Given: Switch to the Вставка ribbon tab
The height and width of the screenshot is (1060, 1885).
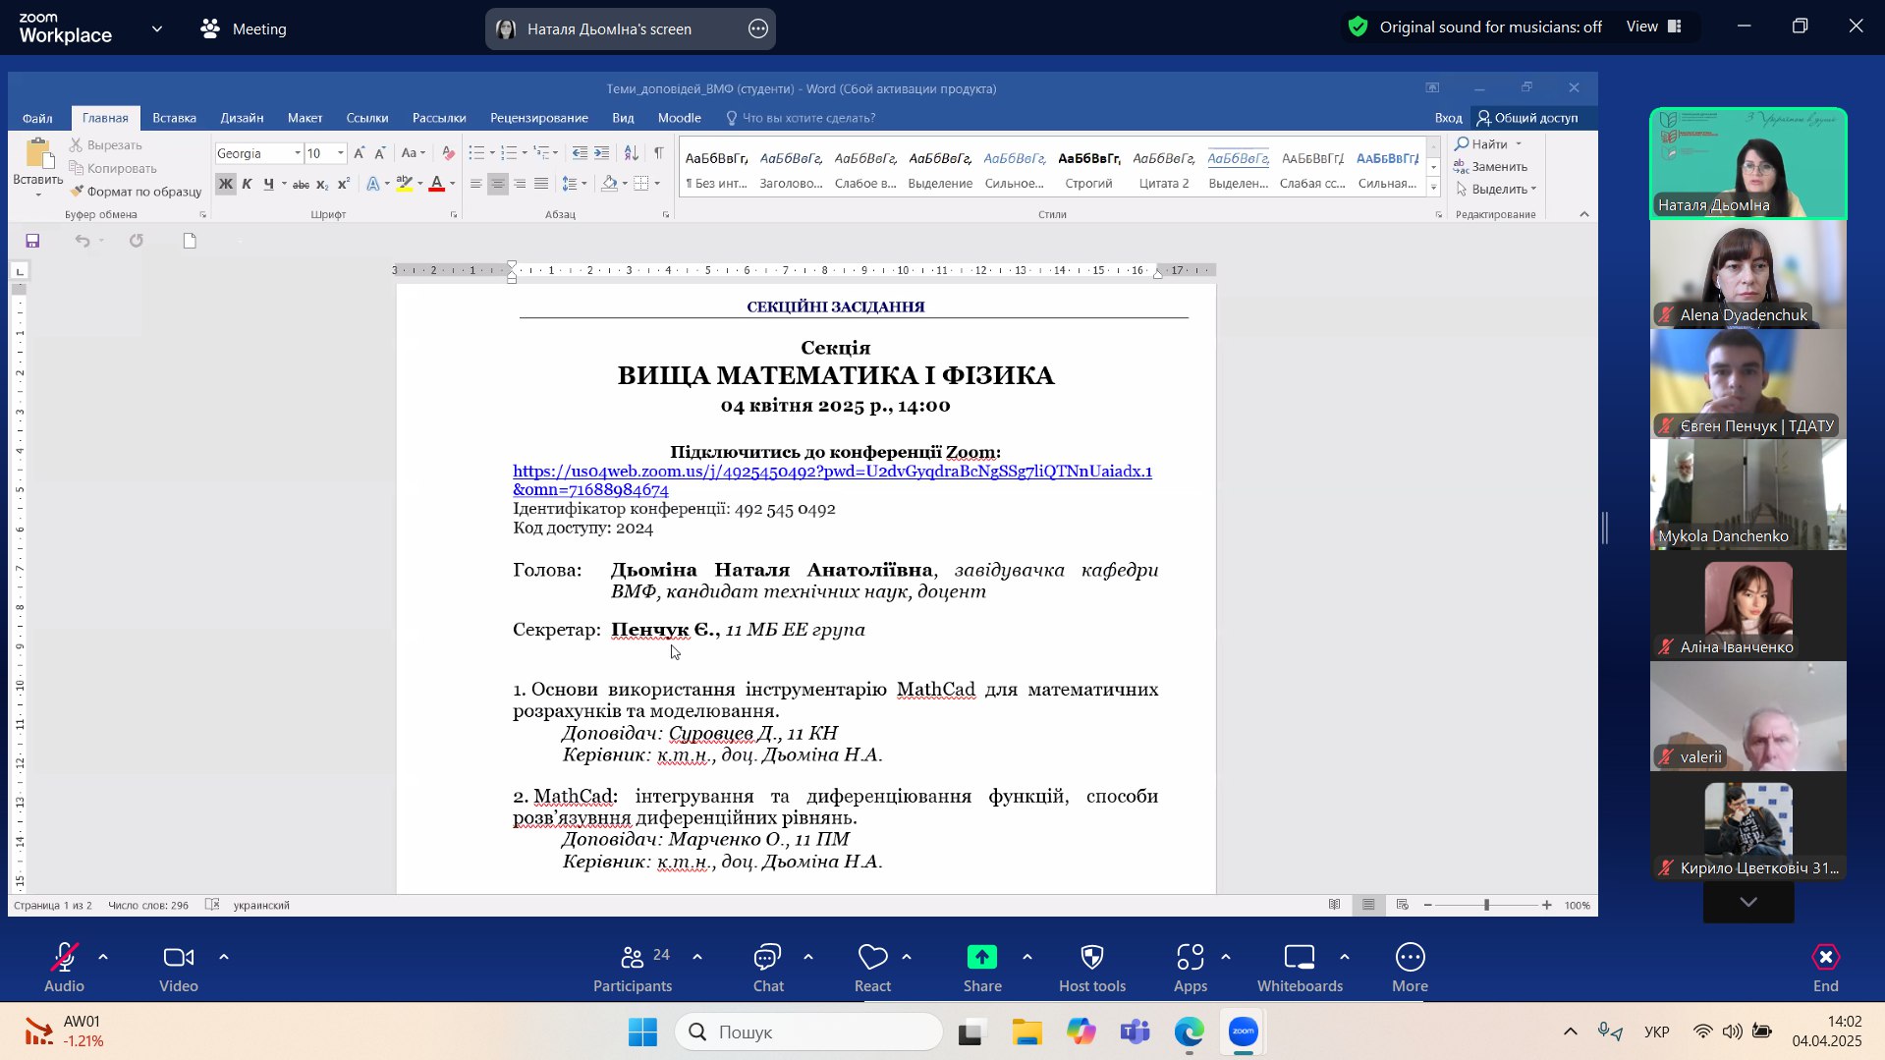Looking at the screenshot, I should pyautogui.click(x=174, y=118).
